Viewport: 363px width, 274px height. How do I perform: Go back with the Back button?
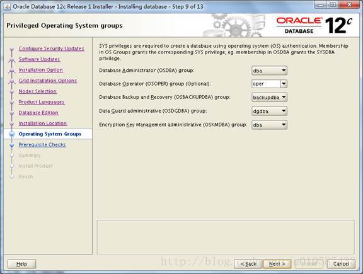click(x=248, y=264)
